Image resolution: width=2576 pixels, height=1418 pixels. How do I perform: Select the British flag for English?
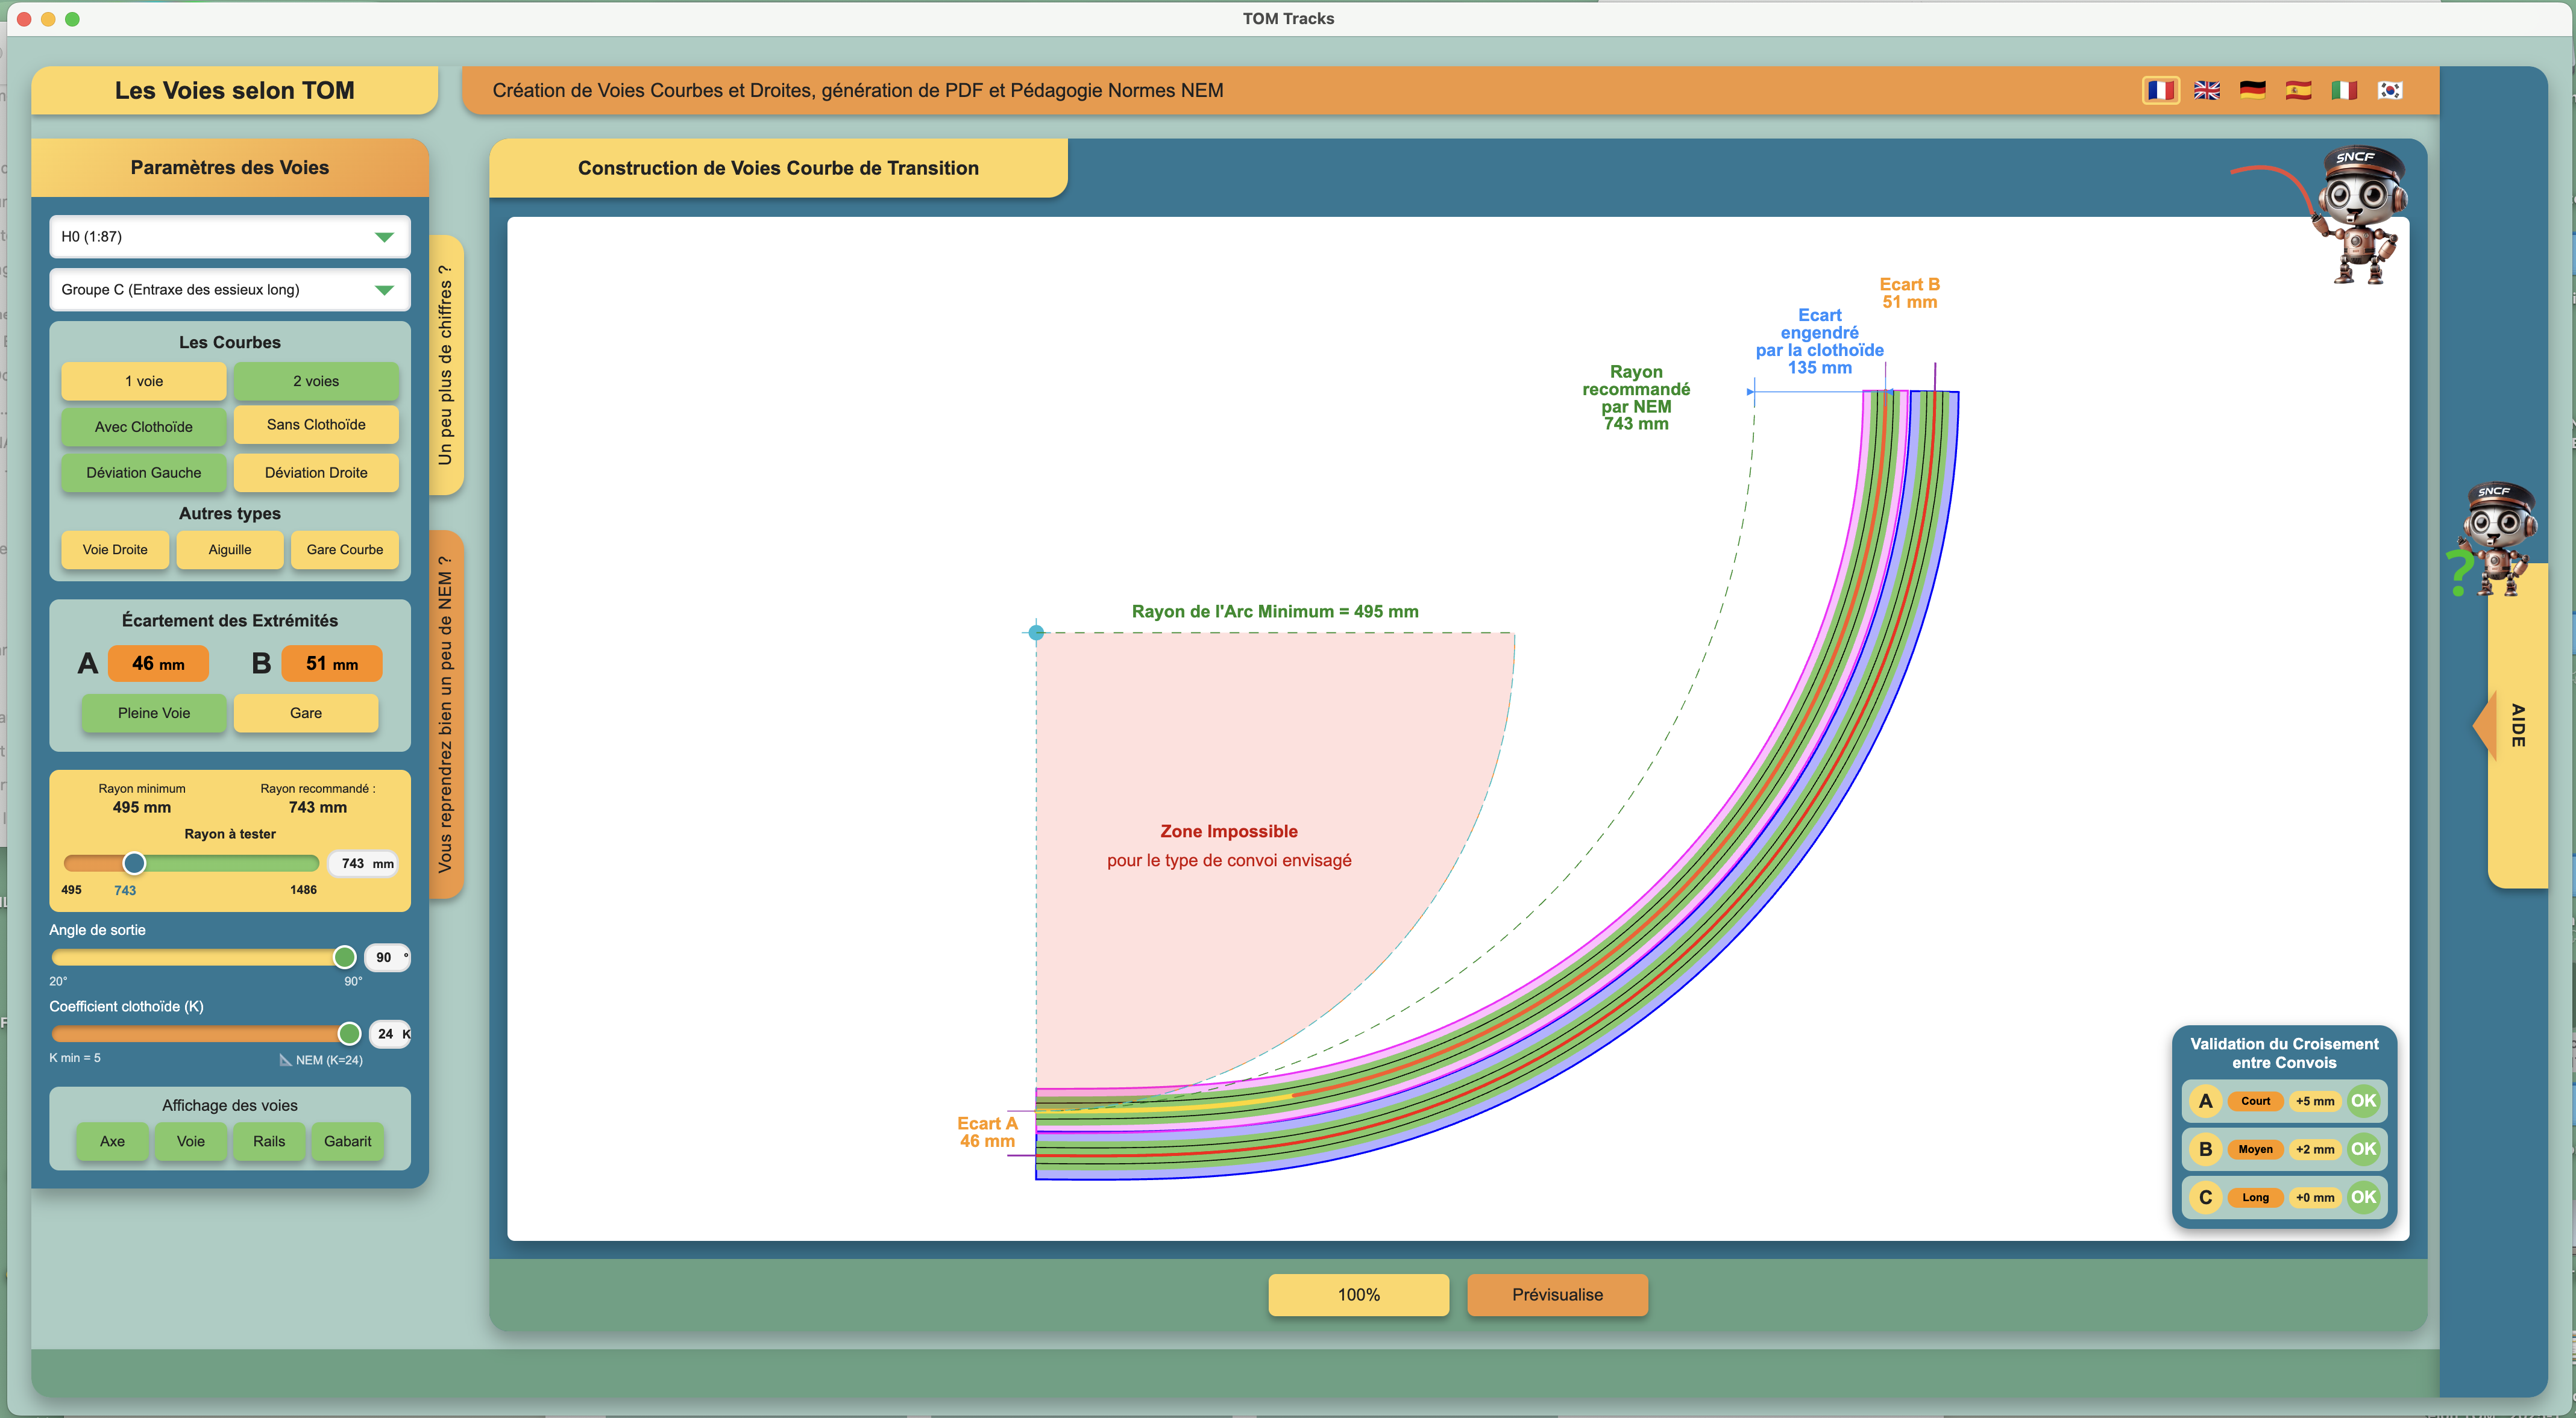pyautogui.click(x=2206, y=91)
